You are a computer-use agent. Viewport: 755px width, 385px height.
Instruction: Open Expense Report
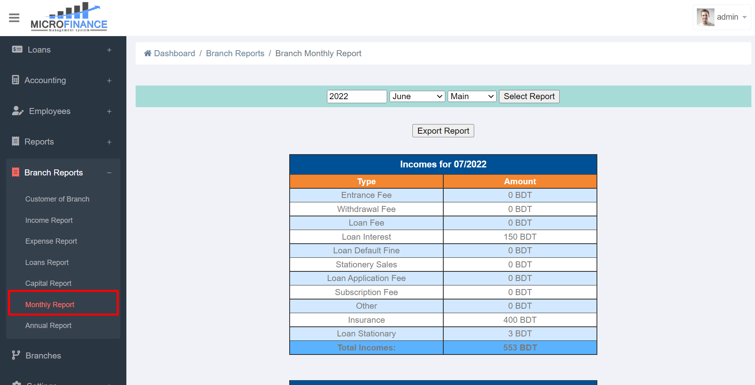click(x=51, y=241)
